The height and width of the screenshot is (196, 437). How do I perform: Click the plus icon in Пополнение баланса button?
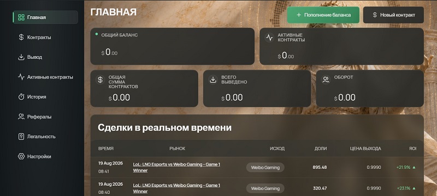[299, 15]
